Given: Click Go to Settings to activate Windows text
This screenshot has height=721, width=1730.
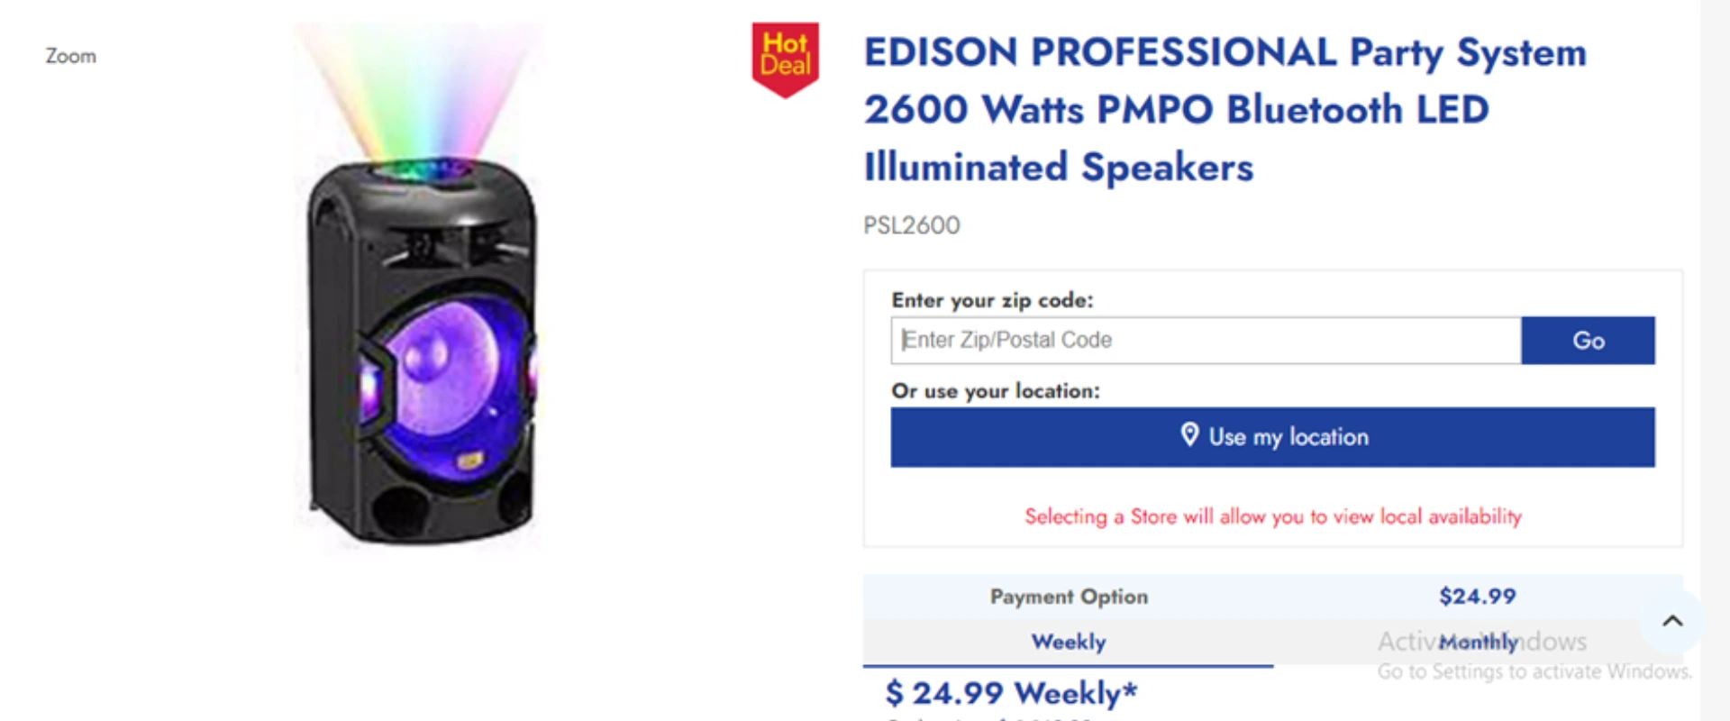Looking at the screenshot, I should 1534,671.
